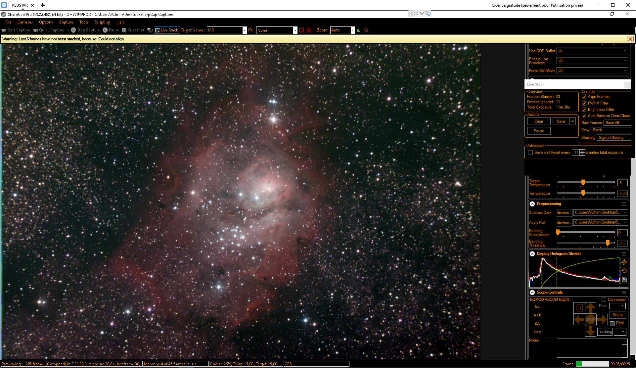Screen dimensions: 636x368
Task: Expand the Zoom Auto dropdown
Action: coord(353,30)
